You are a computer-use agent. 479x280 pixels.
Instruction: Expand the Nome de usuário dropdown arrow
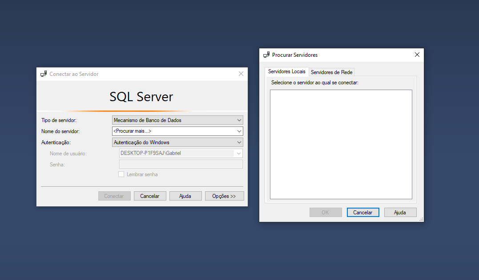[239, 153]
